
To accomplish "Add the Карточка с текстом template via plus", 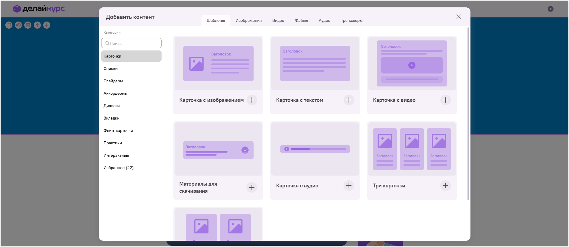I will click(349, 100).
